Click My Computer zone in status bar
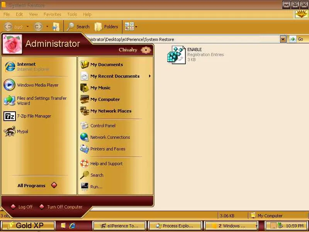Image resolution: width=309 pixels, height=232 pixels. [267, 216]
